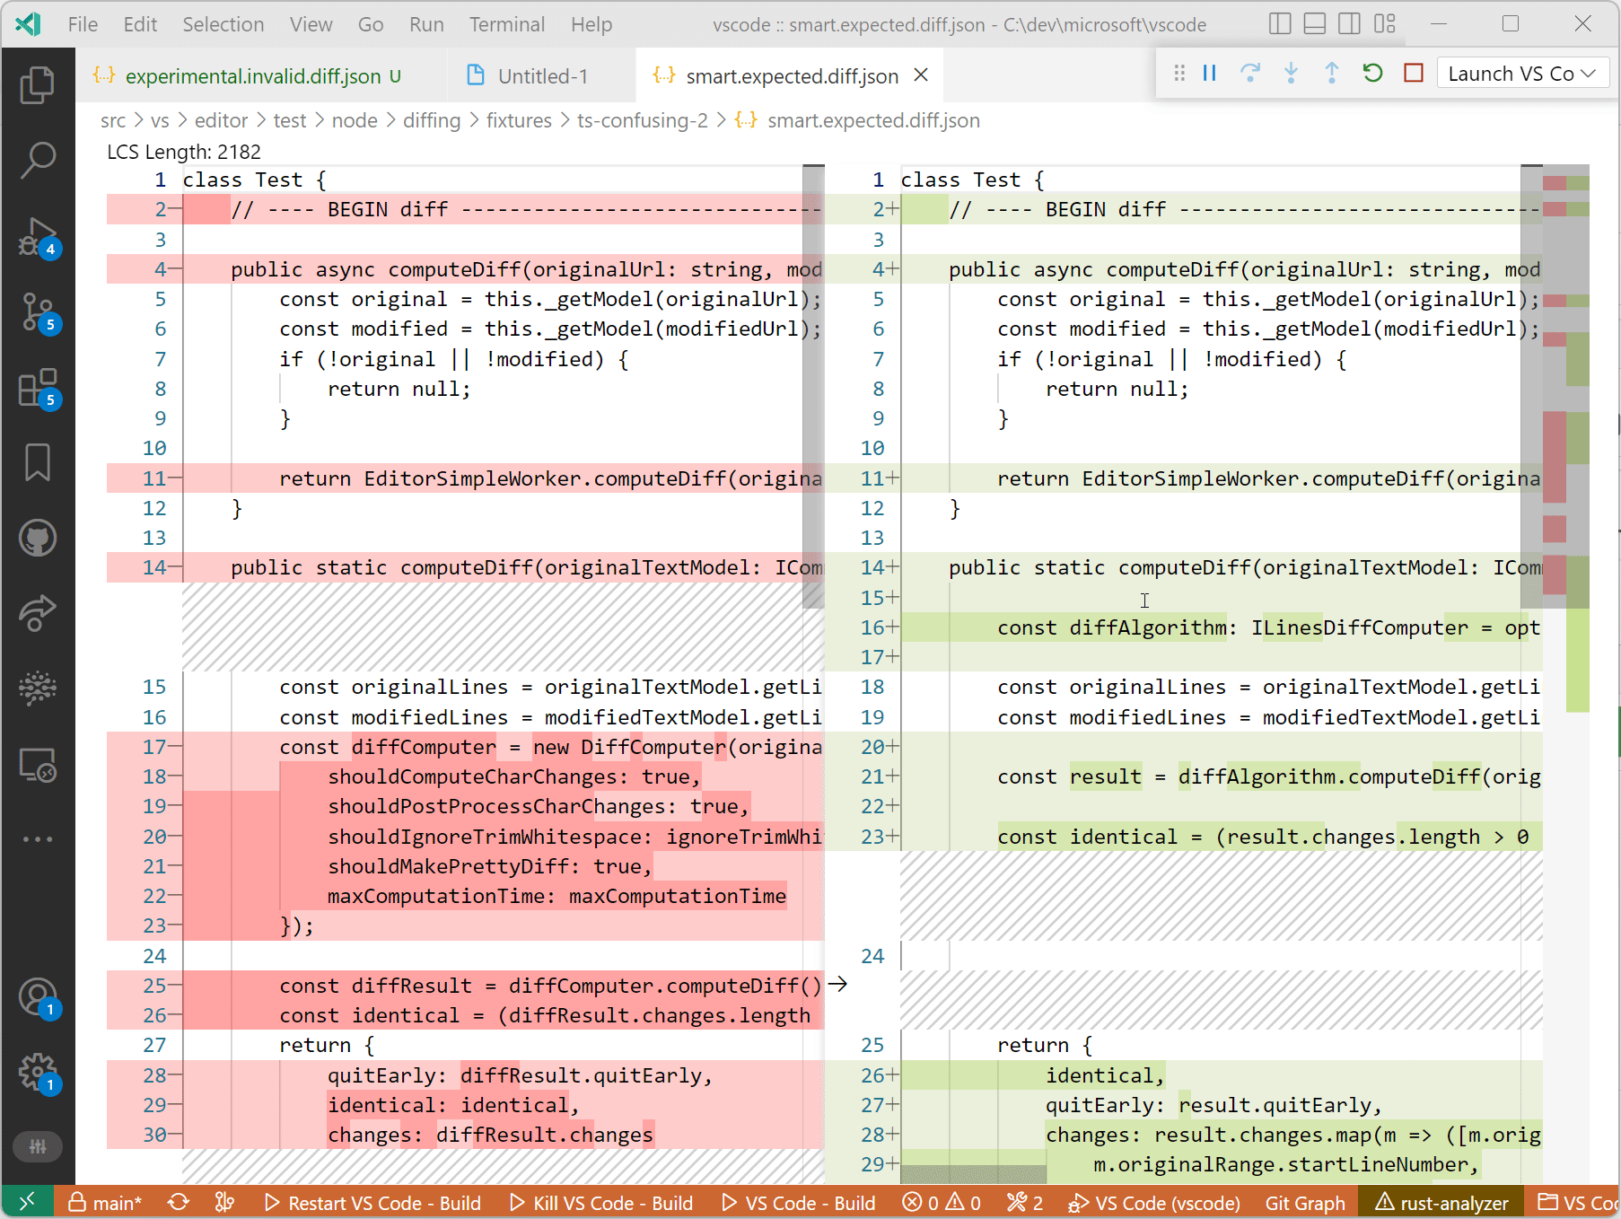Run 'Kill VS Code - Build' task
The height and width of the screenshot is (1219, 1621).
(601, 1203)
